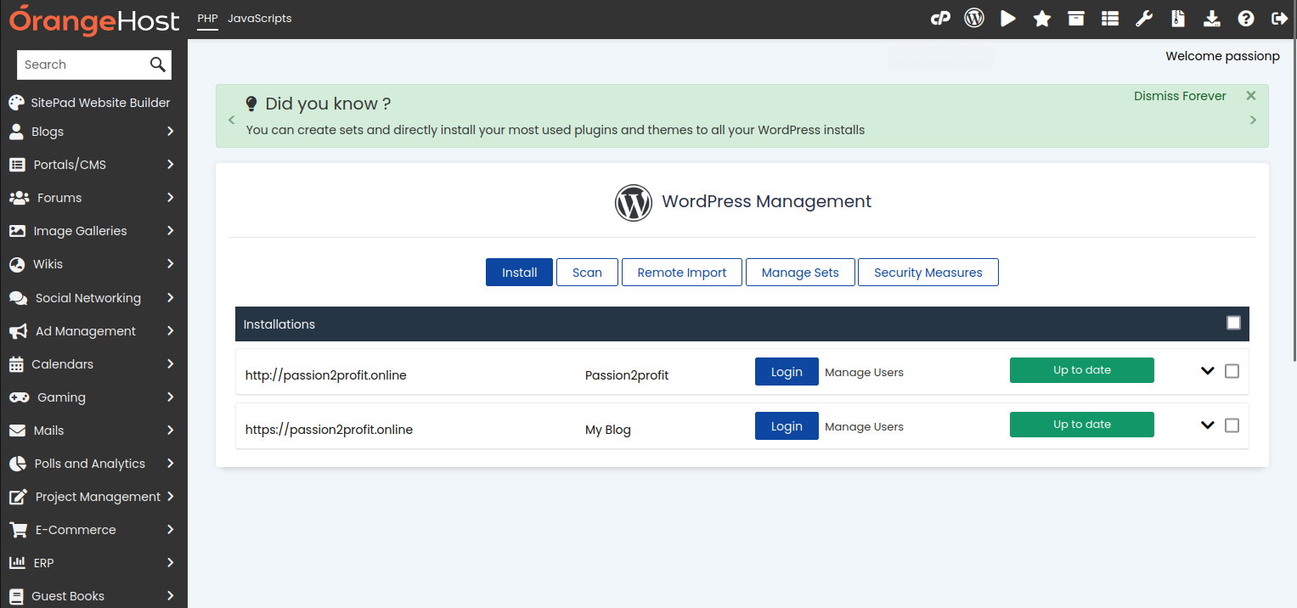The image size is (1297, 608).
Task: Expand the Forums category chevron
Action: point(171,198)
